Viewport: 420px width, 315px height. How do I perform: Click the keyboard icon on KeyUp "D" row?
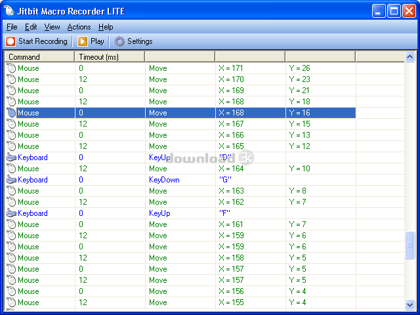[x=10, y=157]
